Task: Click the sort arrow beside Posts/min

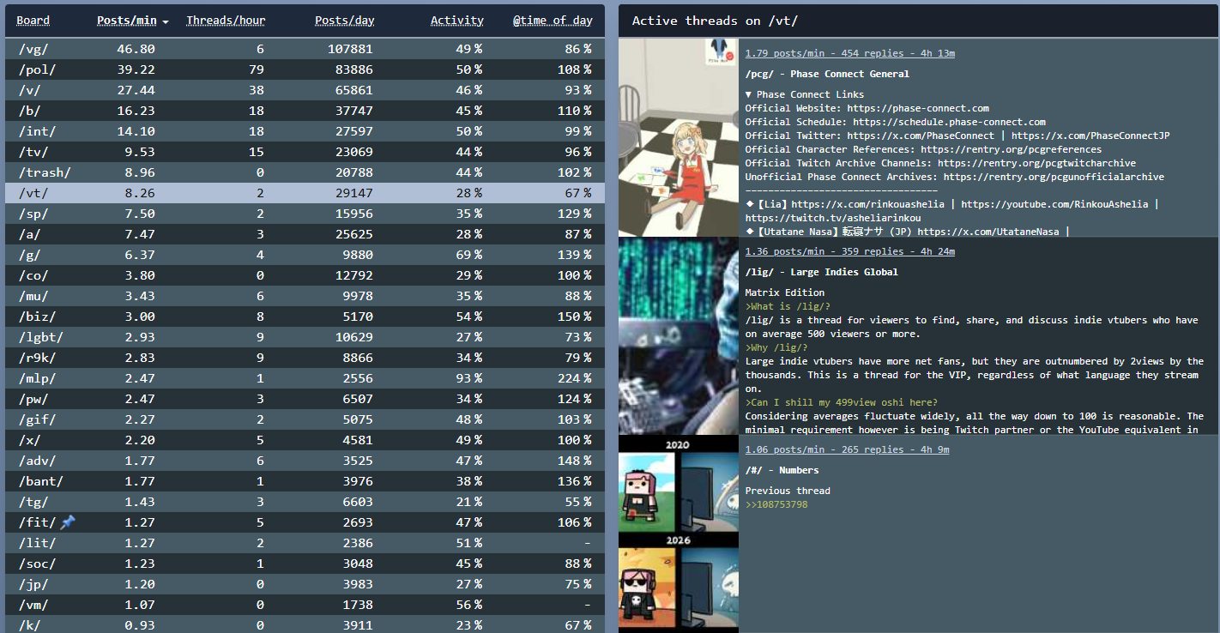Action: [165, 21]
